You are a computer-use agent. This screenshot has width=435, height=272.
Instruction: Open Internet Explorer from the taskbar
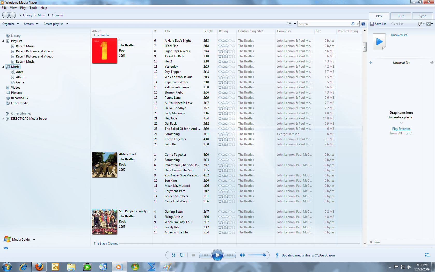(23, 267)
